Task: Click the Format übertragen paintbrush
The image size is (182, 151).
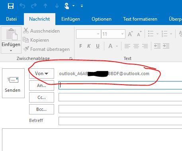Action: point(26,49)
